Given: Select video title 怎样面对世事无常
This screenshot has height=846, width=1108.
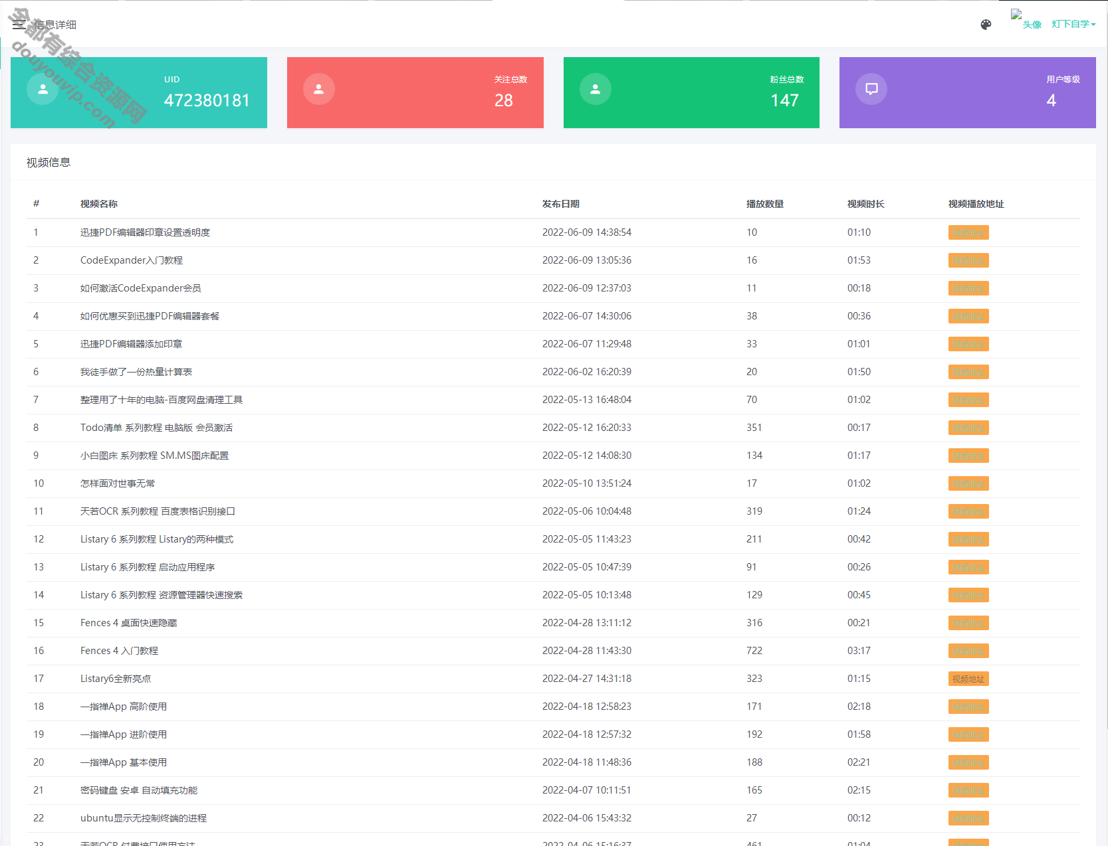Looking at the screenshot, I should tap(118, 483).
